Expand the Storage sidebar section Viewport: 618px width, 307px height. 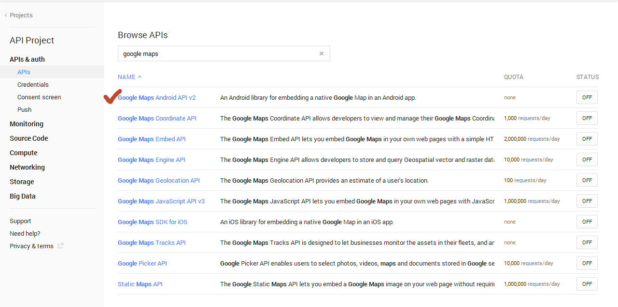(x=22, y=182)
